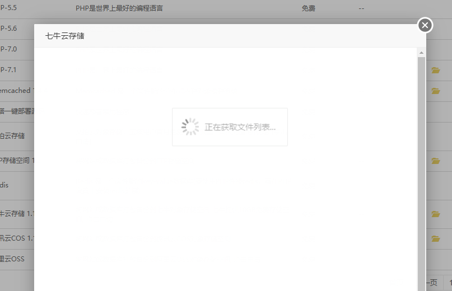Close the 七牛云存储 dialog
Image resolution: width=452 pixels, height=291 pixels.
[425, 25]
